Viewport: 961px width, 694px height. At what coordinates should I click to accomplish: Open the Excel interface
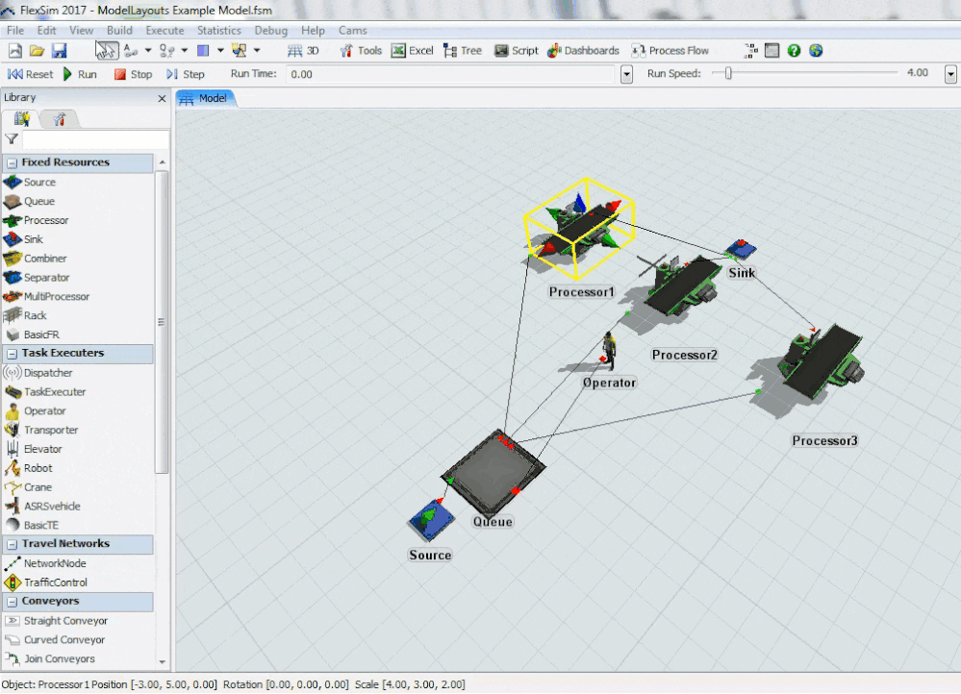tap(412, 51)
